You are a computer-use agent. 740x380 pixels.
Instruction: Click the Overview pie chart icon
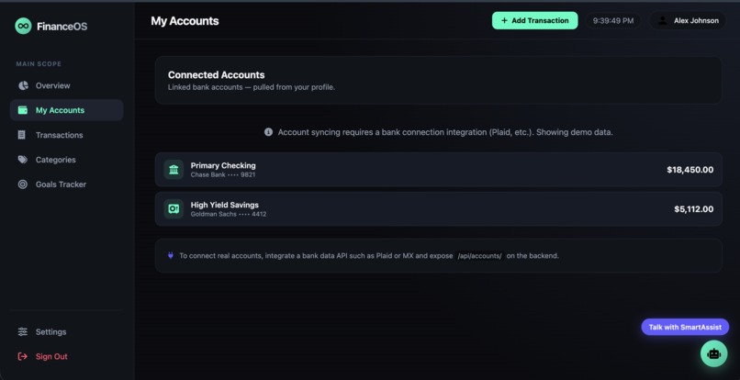point(23,85)
